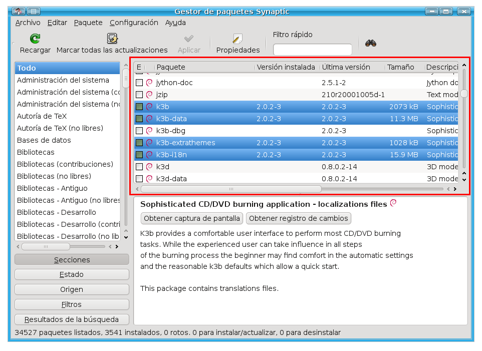Click package list scroll-right arrow
The width and height of the screenshot is (482, 351).
click(x=455, y=189)
